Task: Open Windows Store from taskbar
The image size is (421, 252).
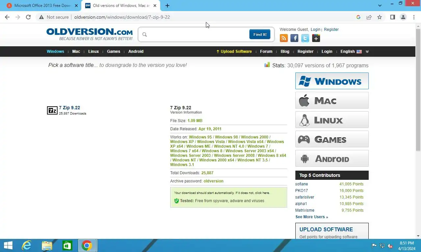Action: pos(67,245)
